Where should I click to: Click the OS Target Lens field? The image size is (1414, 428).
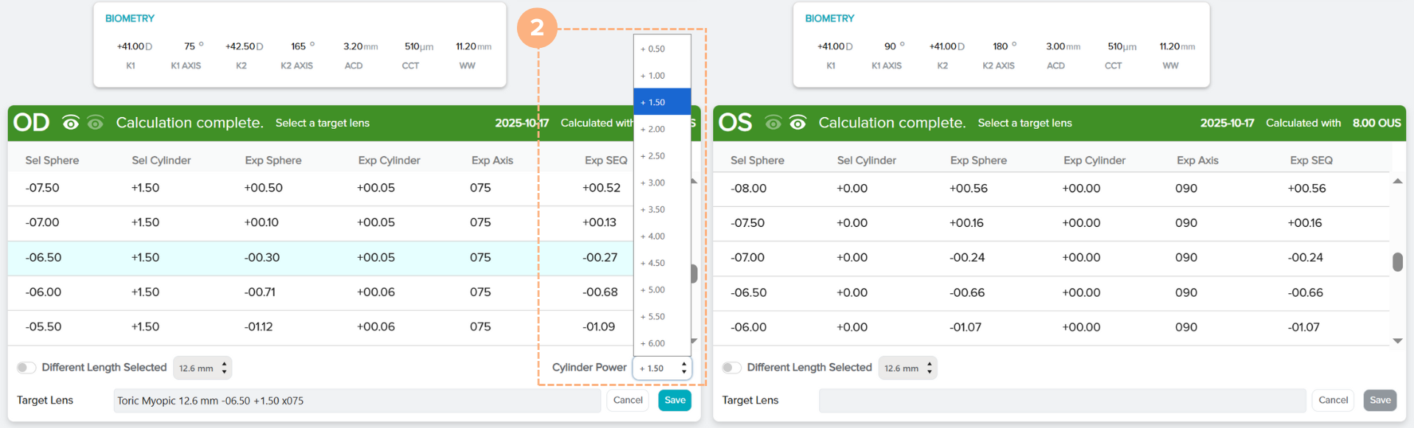(x=1061, y=400)
